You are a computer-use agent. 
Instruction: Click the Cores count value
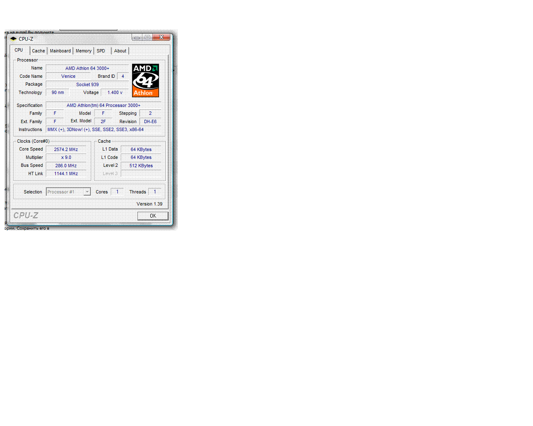117,192
